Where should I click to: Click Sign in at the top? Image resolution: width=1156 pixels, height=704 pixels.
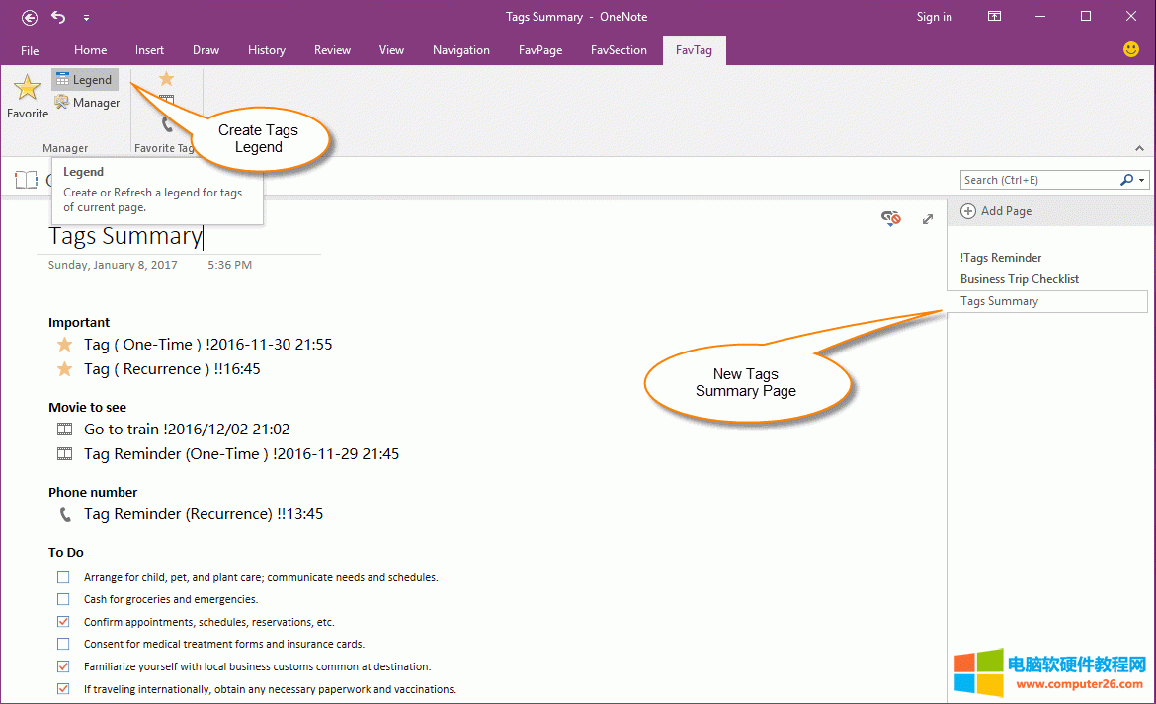coord(934,17)
